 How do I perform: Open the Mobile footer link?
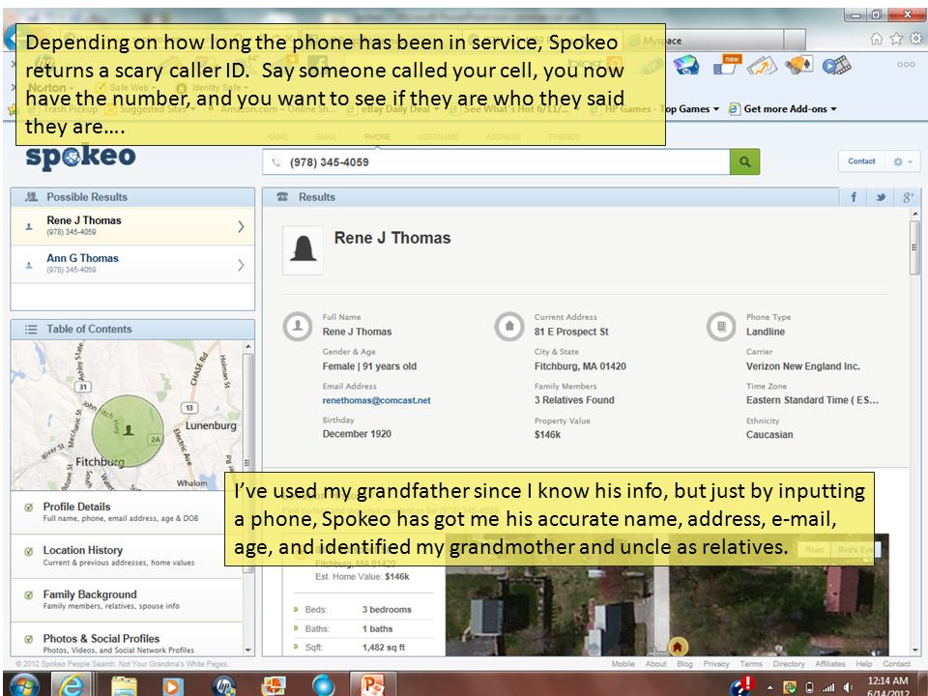[623, 664]
